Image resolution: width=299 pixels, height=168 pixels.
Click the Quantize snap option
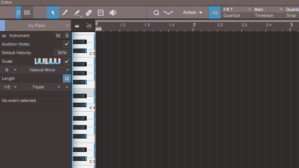point(292,9)
